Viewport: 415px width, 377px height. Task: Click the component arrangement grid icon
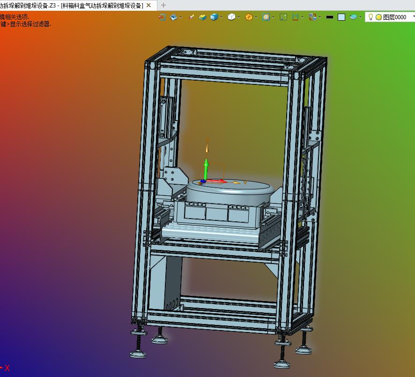(x=312, y=17)
